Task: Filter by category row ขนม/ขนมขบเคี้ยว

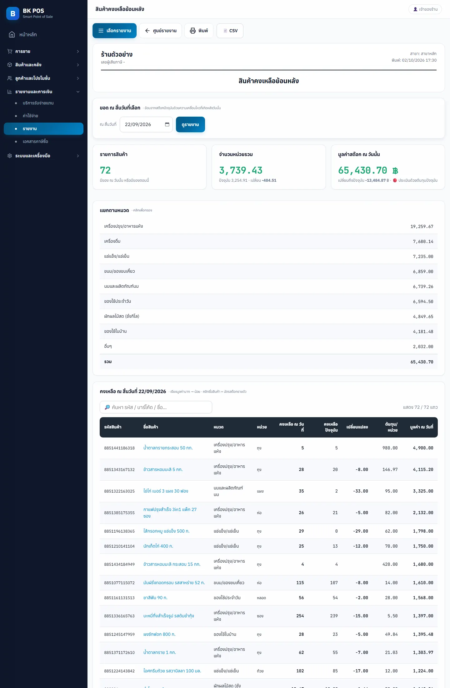Action: (269, 271)
